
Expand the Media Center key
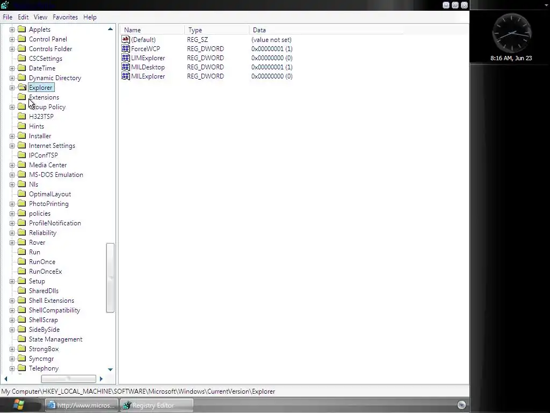pyautogui.click(x=12, y=165)
